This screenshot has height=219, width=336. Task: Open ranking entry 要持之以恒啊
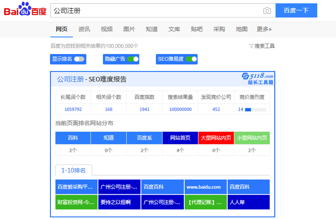[119, 202]
